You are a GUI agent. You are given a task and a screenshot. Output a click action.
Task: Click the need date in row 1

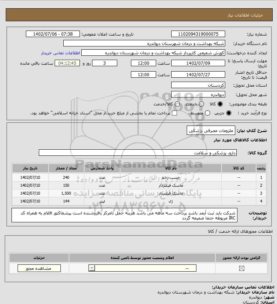[x=30, y=177]
